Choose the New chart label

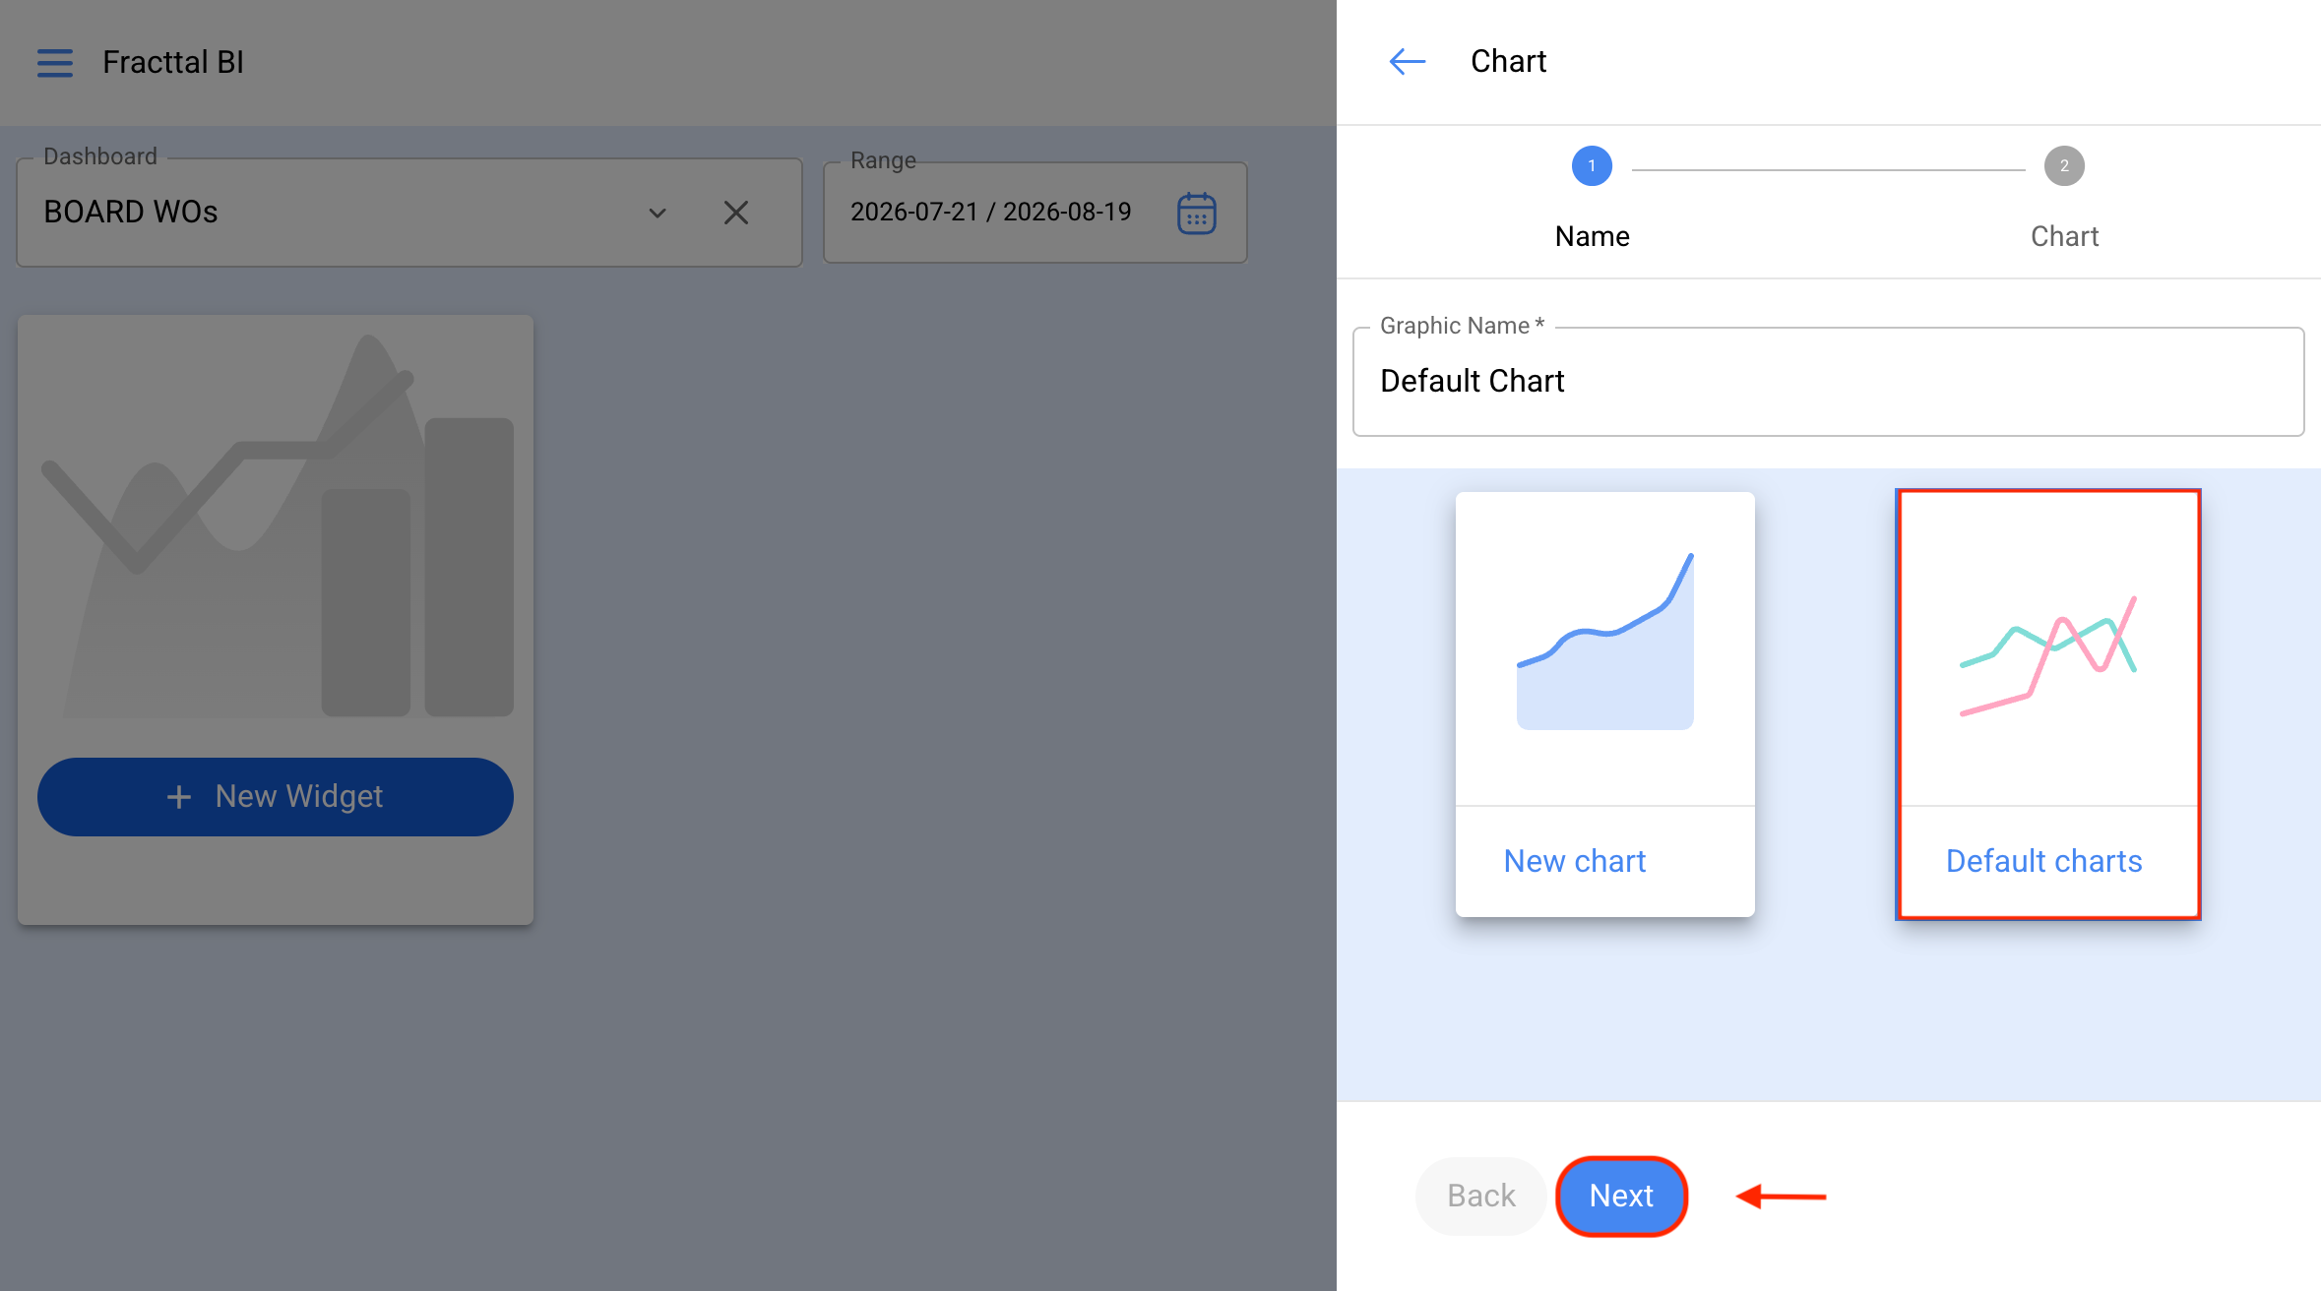pyautogui.click(x=1574, y=861)
